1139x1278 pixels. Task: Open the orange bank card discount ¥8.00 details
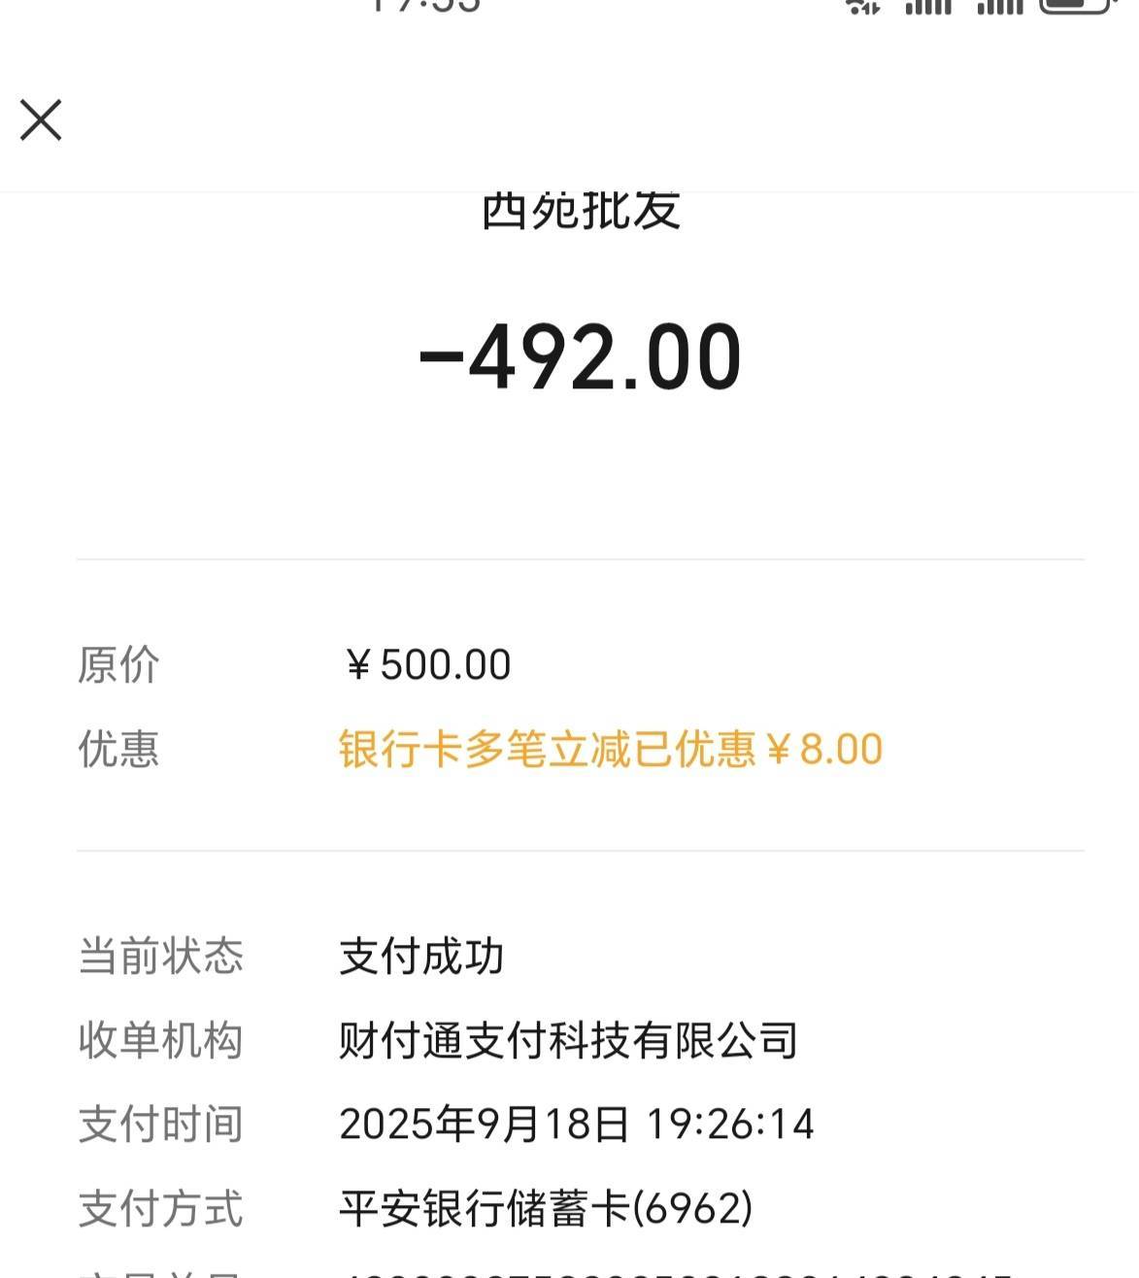(x=611, y=749)
